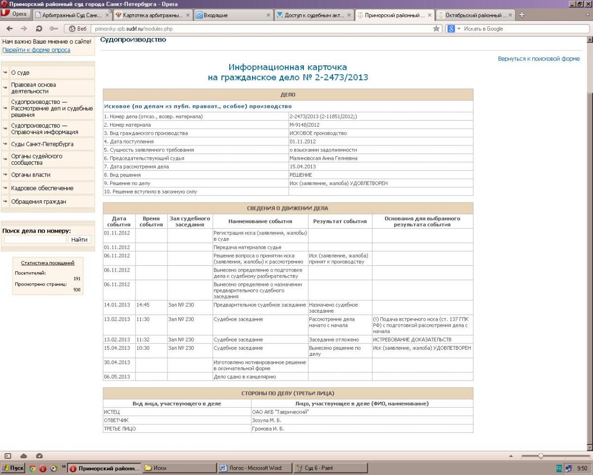The width and height of the screenshot is (593, 475).
Task: Expand the 'Кадровое обеспечение' sidebar item
Action: click(x=42, y=188)
